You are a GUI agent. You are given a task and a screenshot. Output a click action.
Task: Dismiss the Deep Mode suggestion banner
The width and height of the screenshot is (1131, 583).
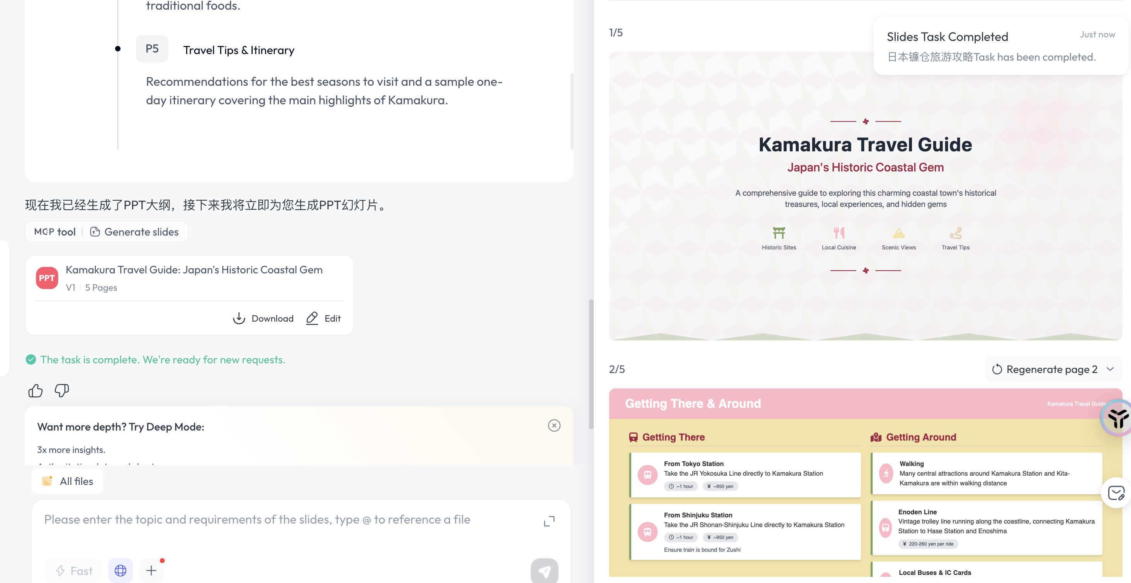(554, 425)
